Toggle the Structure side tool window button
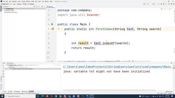The image size is (175, 98). 1,79
